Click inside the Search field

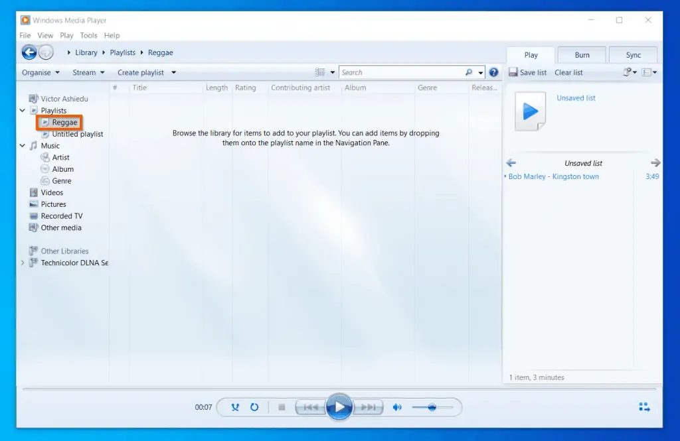(x=398, y=72)
